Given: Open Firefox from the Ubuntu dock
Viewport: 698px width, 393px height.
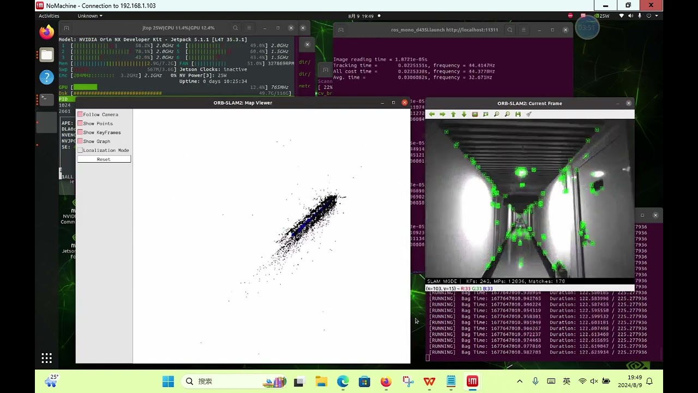Looking at the screenshot, I should (x=47, y=32).
